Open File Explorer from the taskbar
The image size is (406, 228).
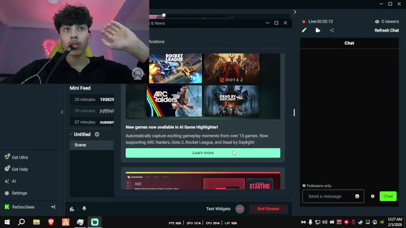coord(36,222)
